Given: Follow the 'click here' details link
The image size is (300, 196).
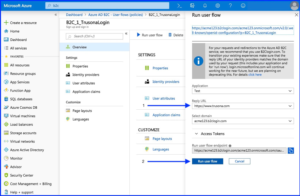Looking at the screenshot, I should [x=255, y=75].
